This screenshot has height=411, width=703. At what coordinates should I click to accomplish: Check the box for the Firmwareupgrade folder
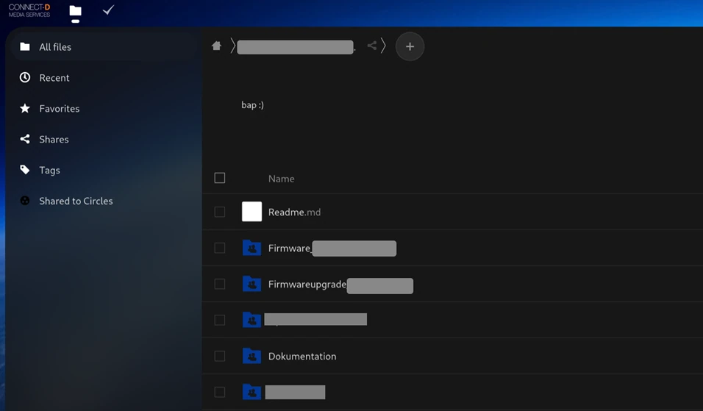(x=220, y=284)
